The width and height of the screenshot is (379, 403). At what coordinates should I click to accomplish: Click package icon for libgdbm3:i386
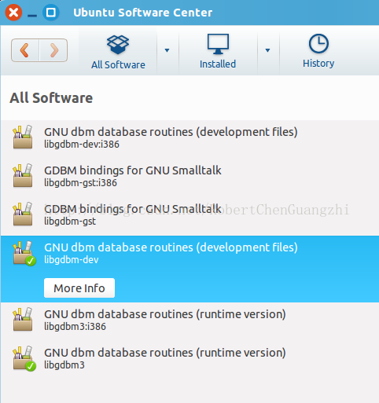click(23, 319)
